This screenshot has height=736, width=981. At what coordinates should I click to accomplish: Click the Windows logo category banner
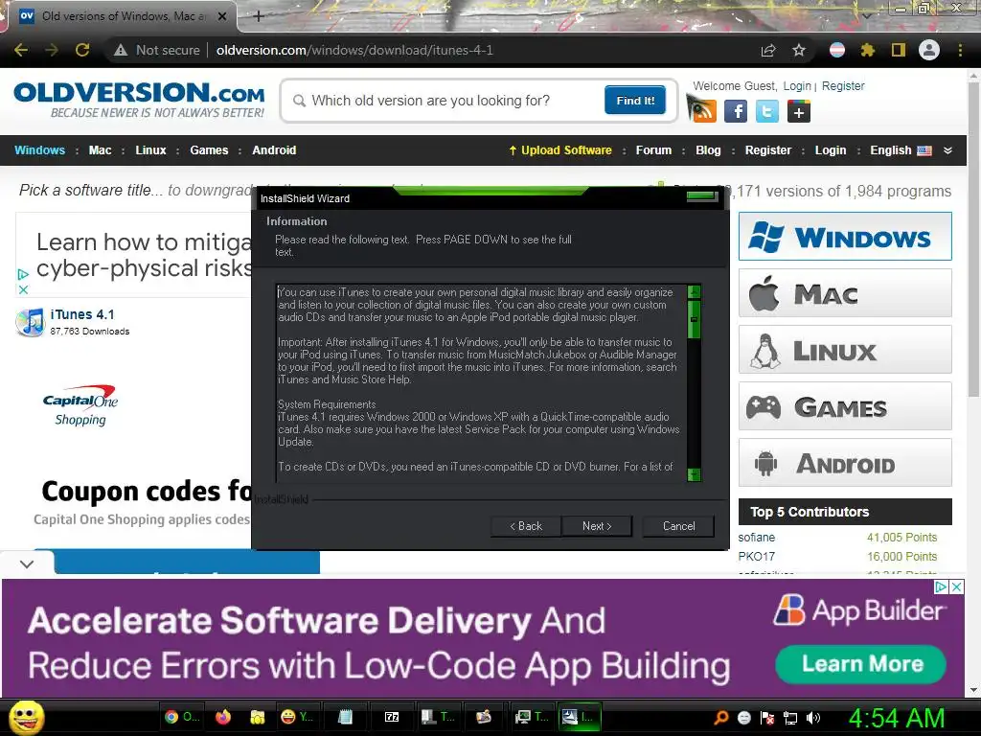coord(845,237)
